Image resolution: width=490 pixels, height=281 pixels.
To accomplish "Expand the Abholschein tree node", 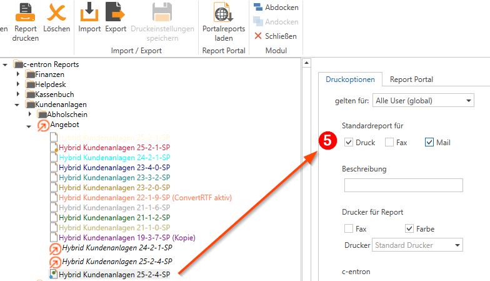I will click(x=30, y=114).
